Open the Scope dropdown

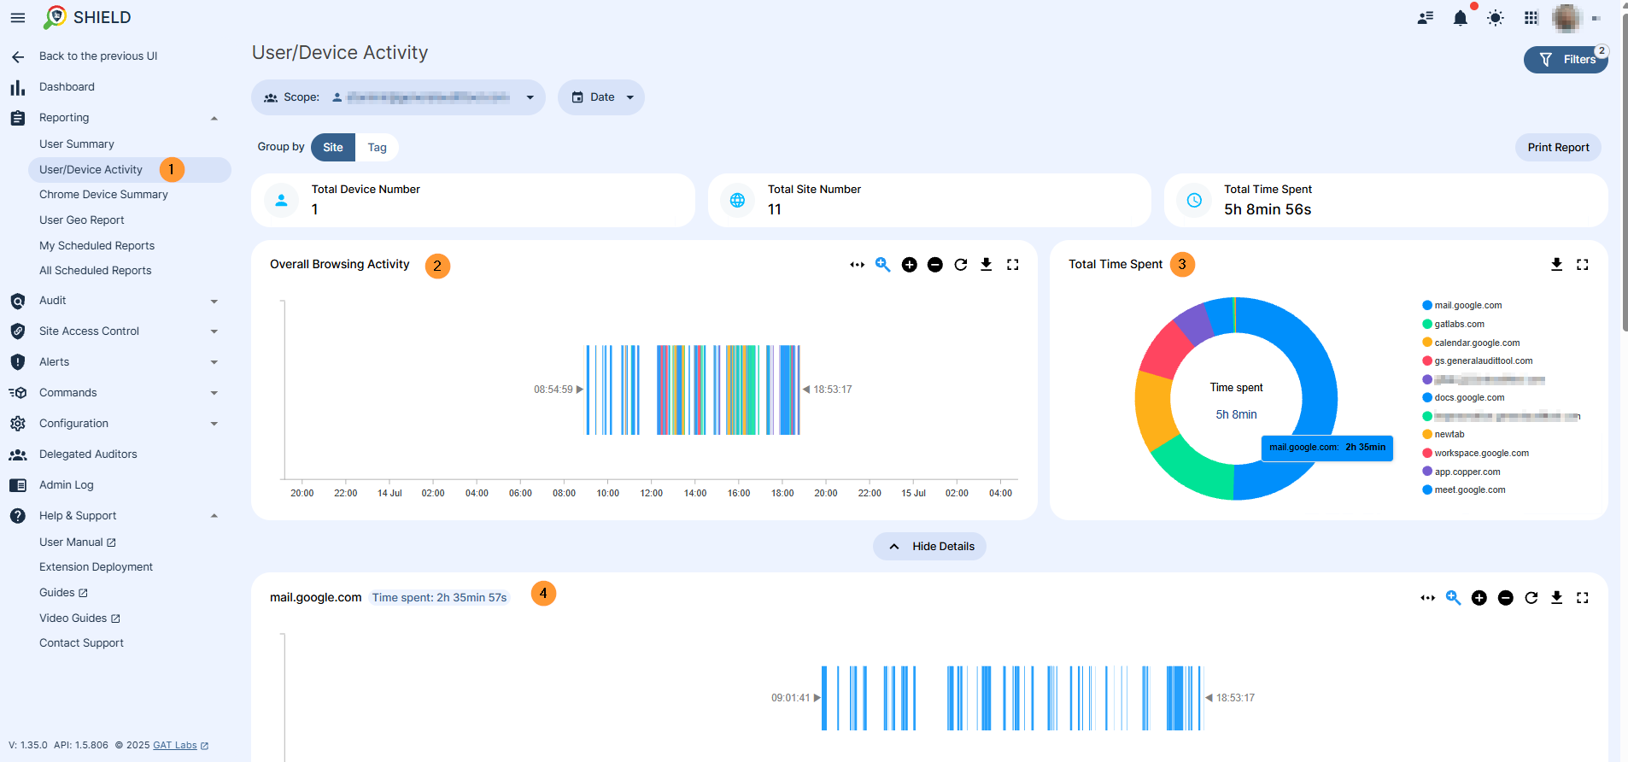(398, 97)
